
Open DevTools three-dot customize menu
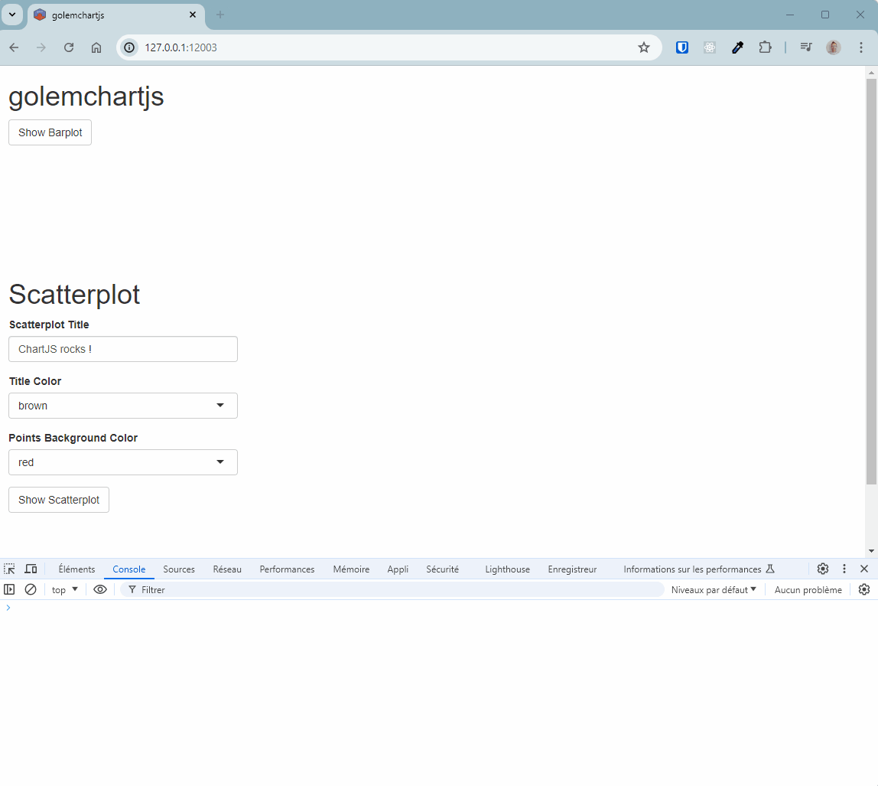click(x=844, y=569)
